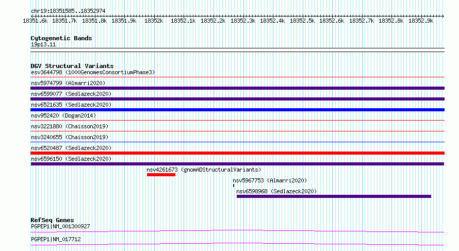Open variant nsv5967753 (Almarri2020) label

[270, 180]
